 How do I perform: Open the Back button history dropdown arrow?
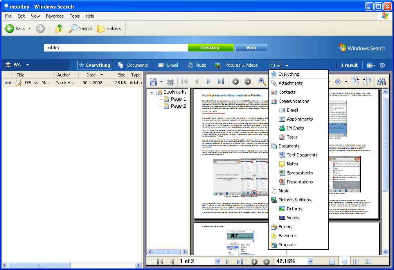click(x=29, y=28)
